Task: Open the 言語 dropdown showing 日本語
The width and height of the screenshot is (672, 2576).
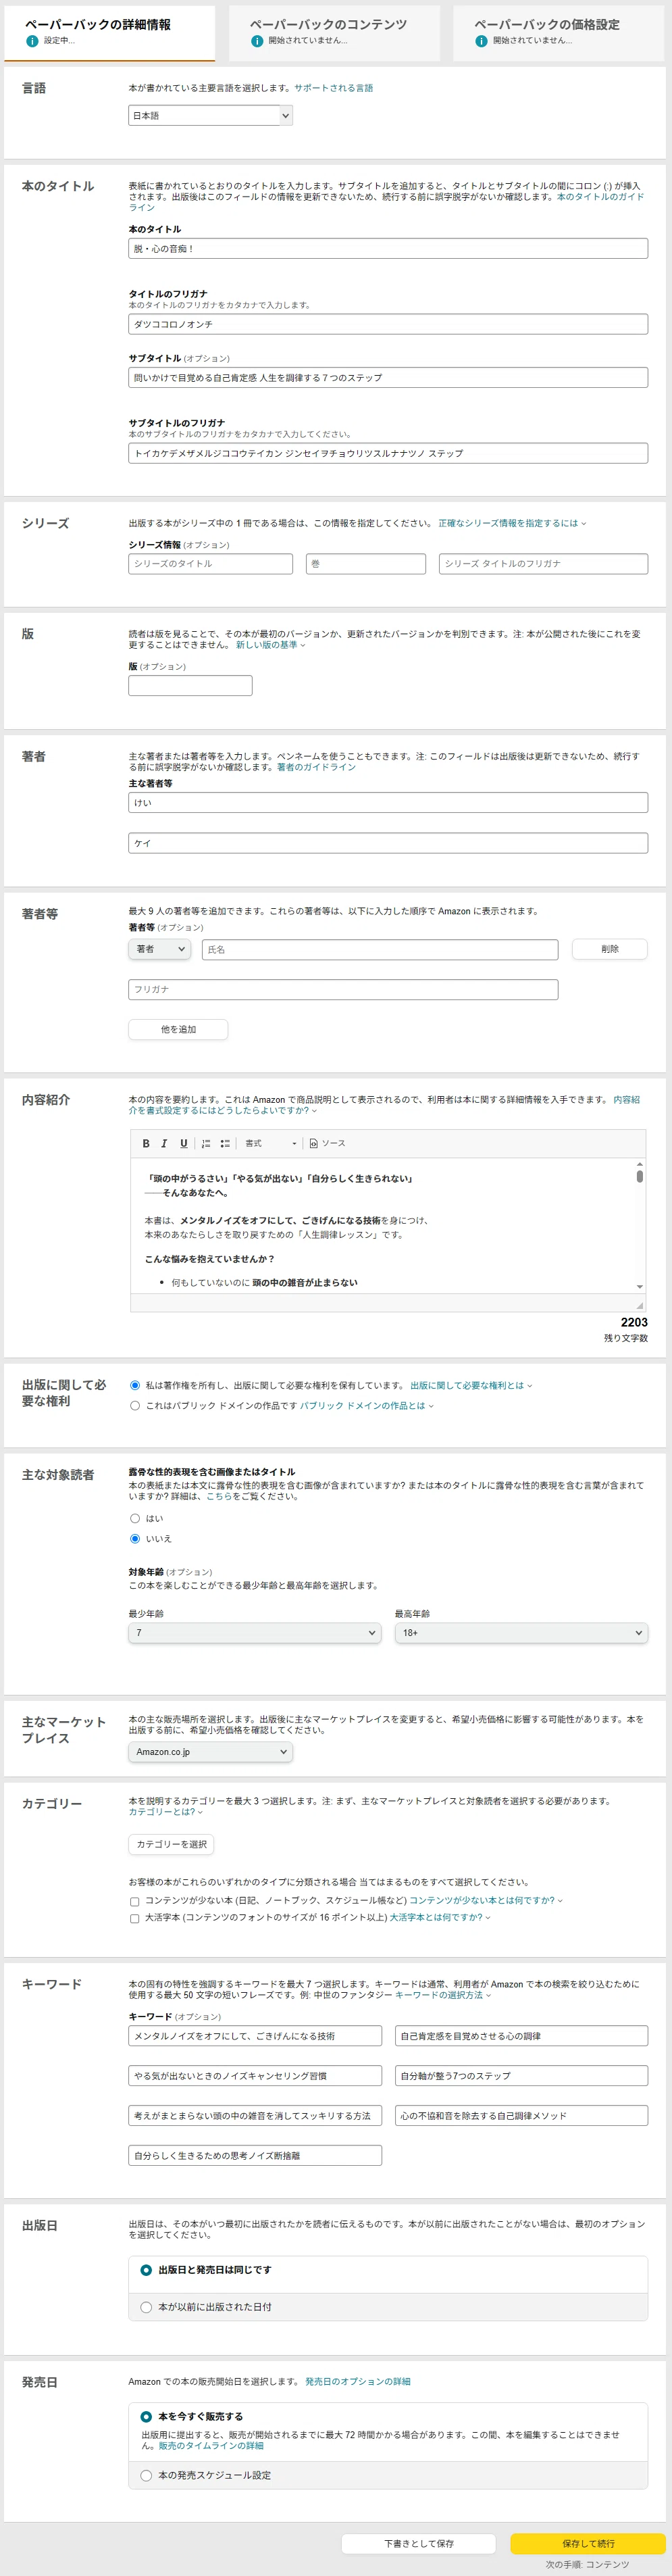Action: 211,116
